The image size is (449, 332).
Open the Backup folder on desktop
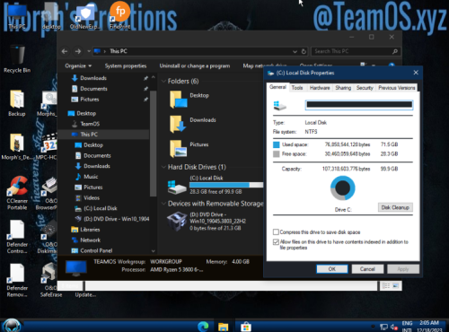(17, 103)
